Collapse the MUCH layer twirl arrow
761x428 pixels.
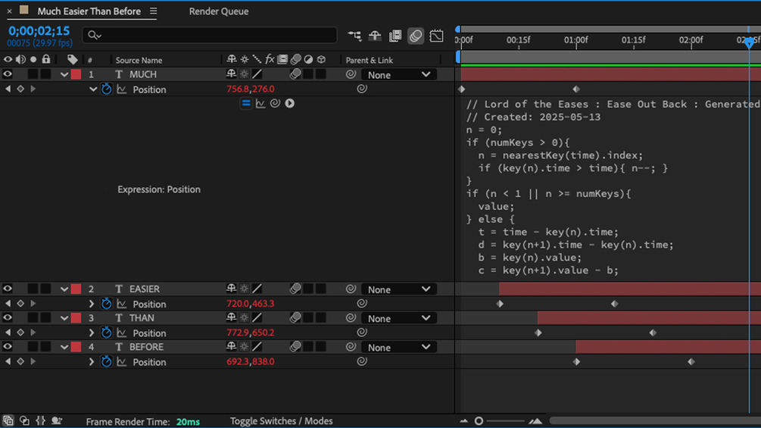click(64, 75)
